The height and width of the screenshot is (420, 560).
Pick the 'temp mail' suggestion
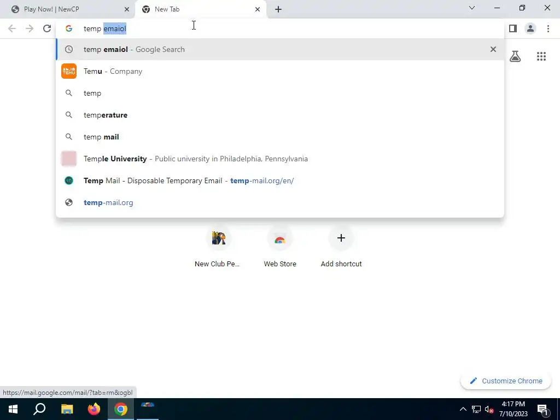280,137
